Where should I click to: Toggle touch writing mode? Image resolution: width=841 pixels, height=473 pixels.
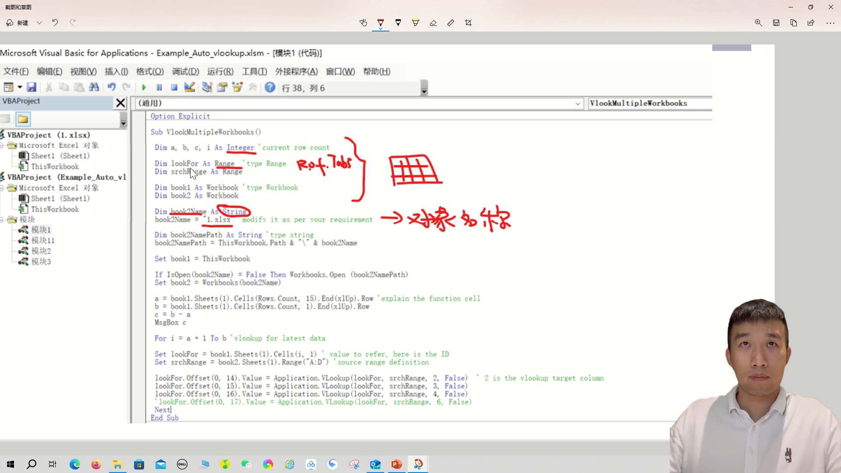(x=363, y=23)
